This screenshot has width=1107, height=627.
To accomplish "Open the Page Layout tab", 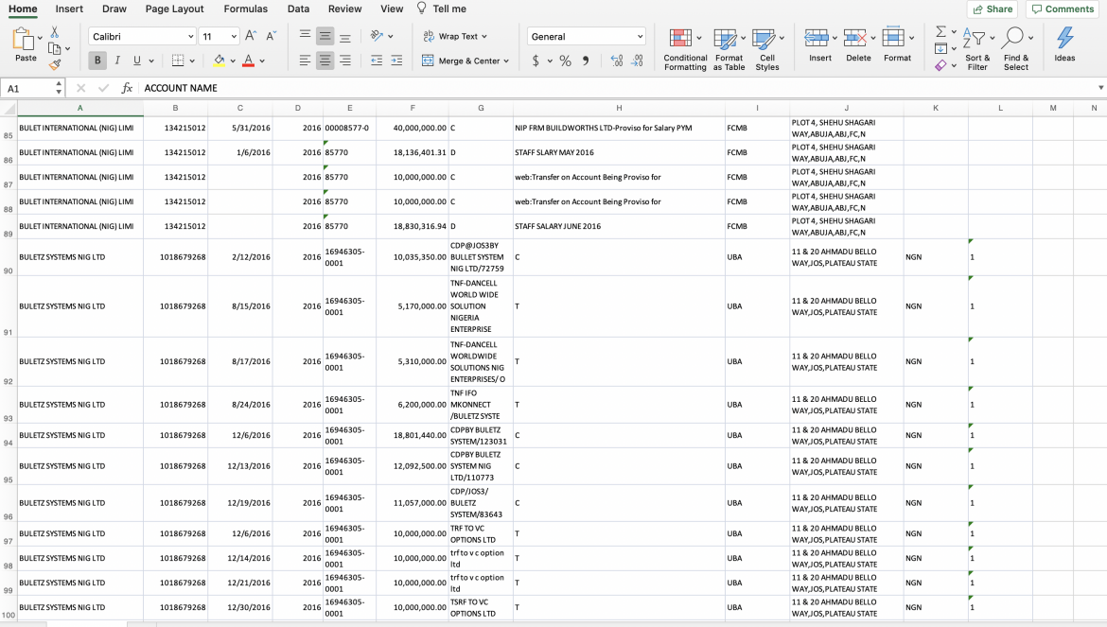I will (x=174, y=9).
